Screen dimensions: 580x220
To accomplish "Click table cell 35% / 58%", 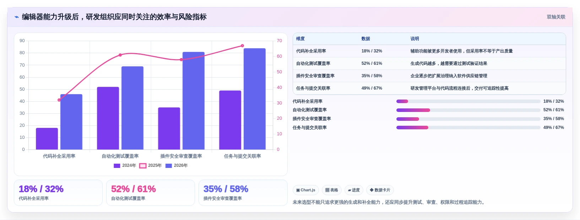I will [x=372, y=76].
